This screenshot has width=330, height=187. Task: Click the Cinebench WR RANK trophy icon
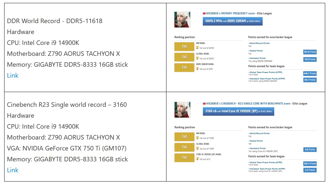point(197,138)
